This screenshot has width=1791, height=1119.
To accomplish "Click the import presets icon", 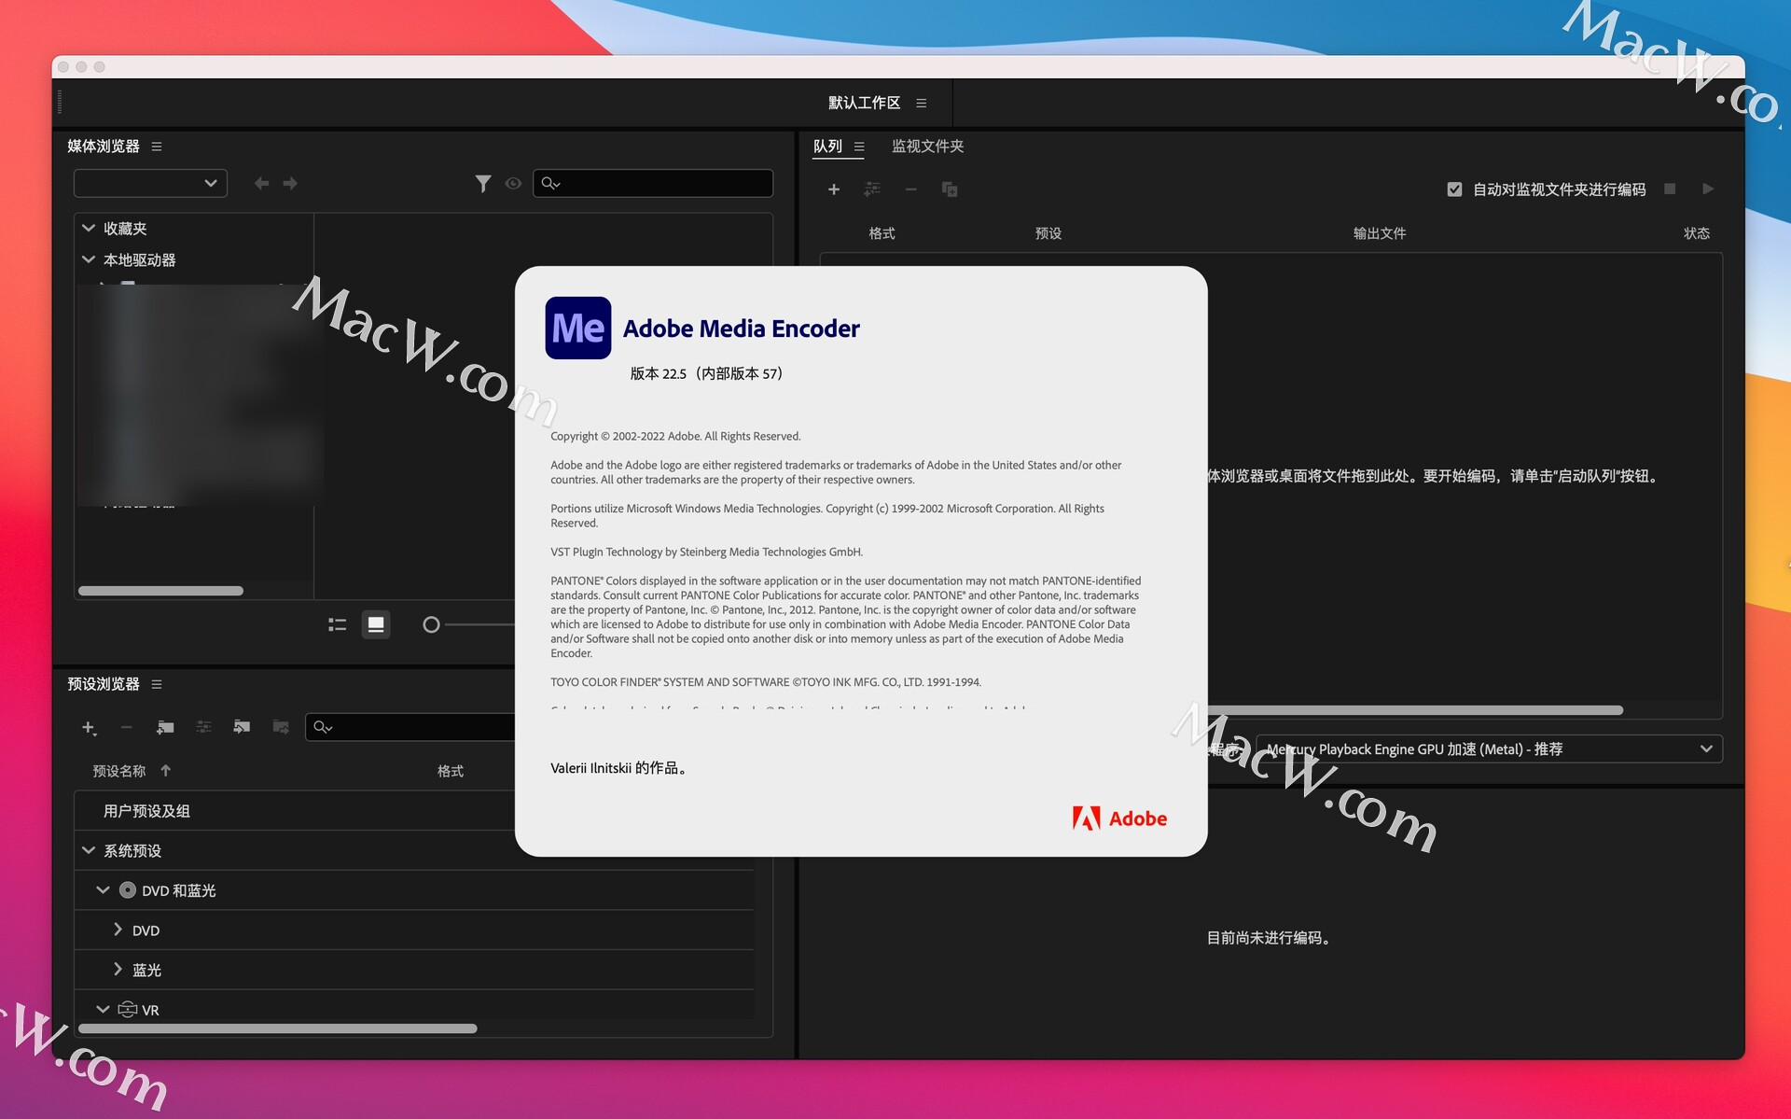I will [x=242, y=727].
